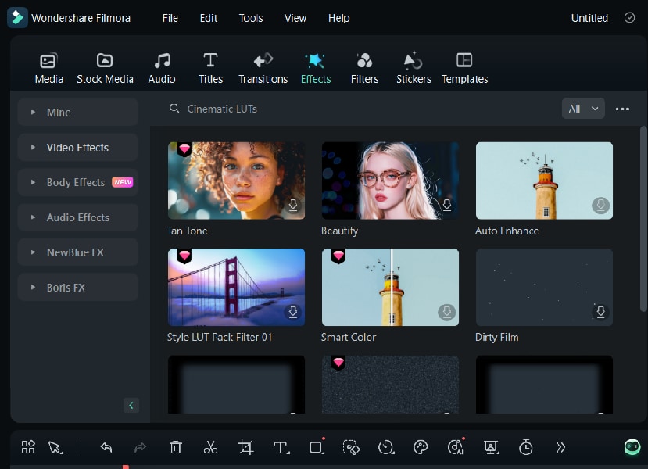
Task: Open the Edit menu
Action: tap(208, 18)
